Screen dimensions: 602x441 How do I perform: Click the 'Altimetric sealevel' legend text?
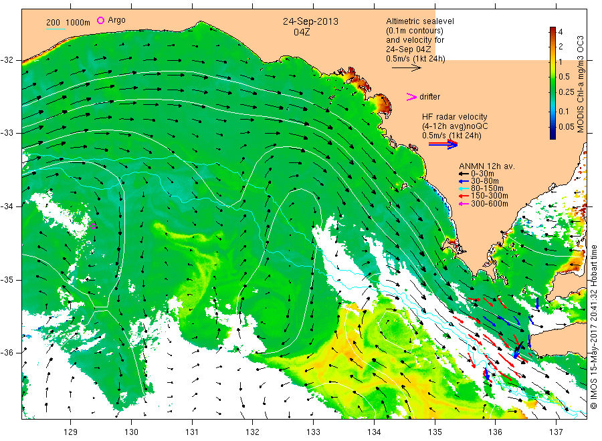point(420,21)
